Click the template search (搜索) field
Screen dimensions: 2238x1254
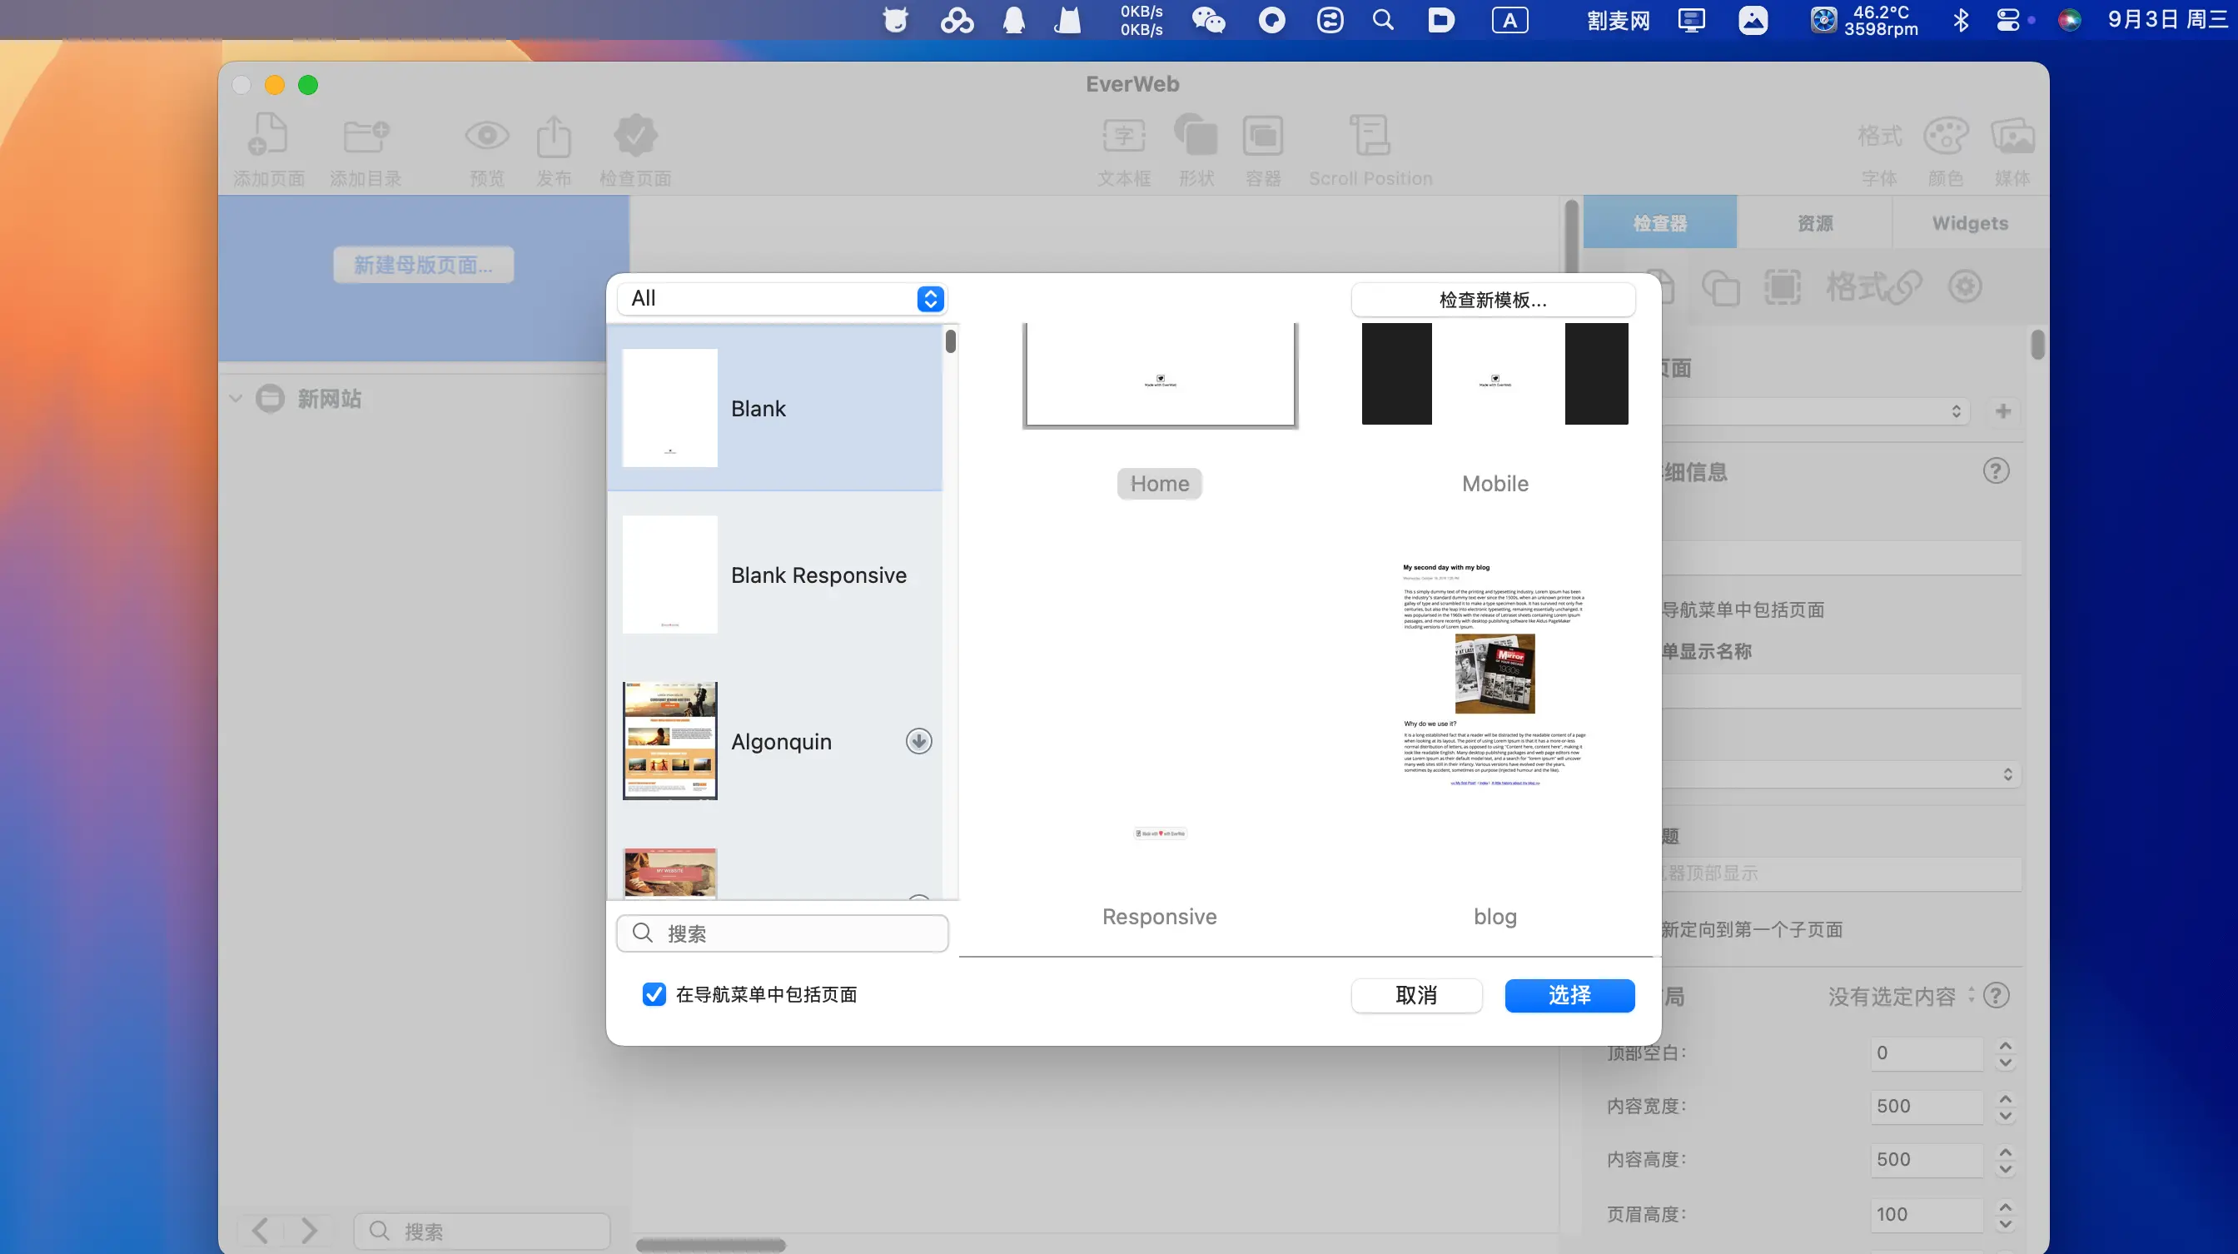(782, 933)
